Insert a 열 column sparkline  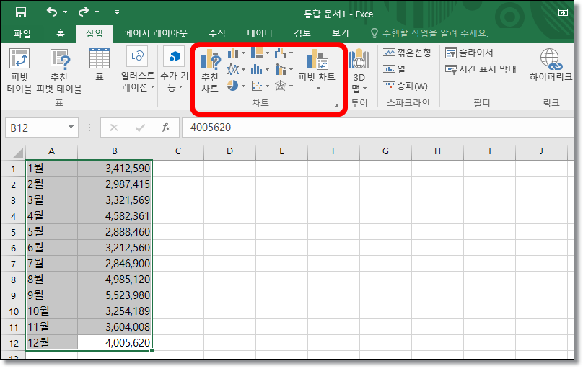394,69
